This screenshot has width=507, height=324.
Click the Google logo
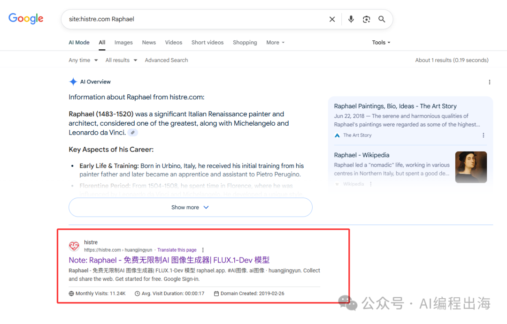(x=26, y=18)
